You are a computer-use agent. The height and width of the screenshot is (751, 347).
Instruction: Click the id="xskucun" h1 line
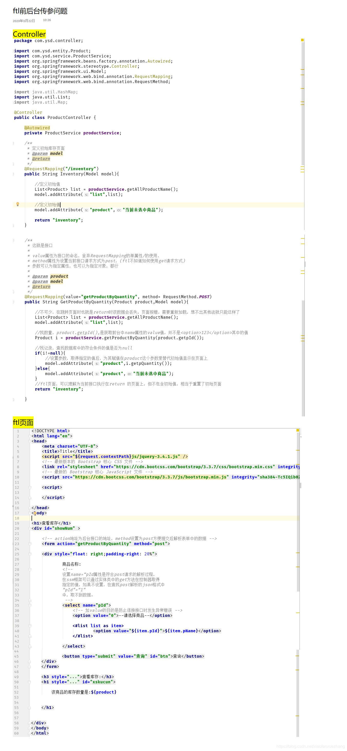78,682
